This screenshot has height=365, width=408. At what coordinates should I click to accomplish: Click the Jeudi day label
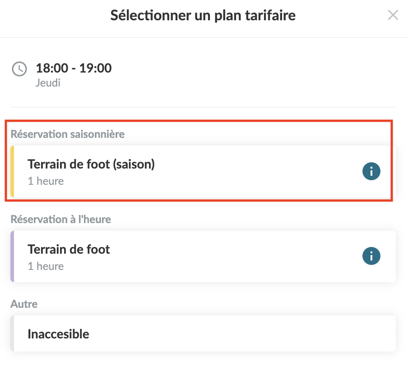48,83
